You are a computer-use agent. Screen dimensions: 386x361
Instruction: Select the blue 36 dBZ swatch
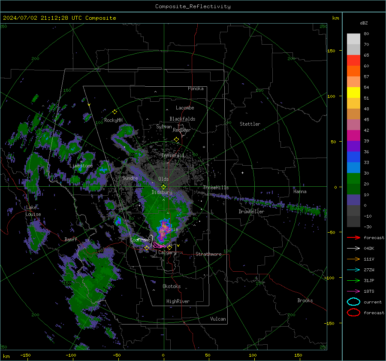click(x=353, y=157)
